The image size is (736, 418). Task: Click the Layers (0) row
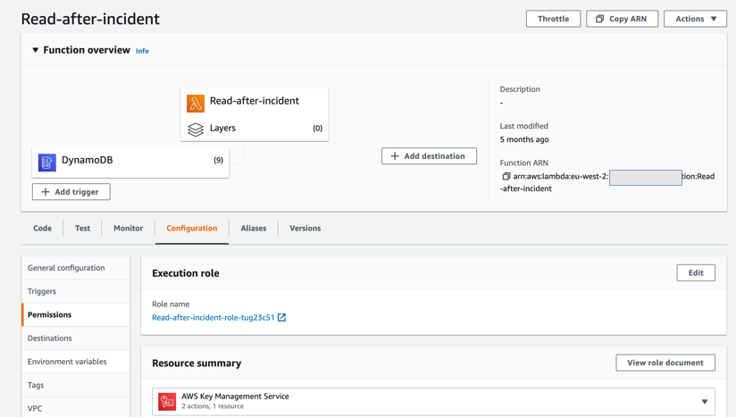(x=255, y=129)
